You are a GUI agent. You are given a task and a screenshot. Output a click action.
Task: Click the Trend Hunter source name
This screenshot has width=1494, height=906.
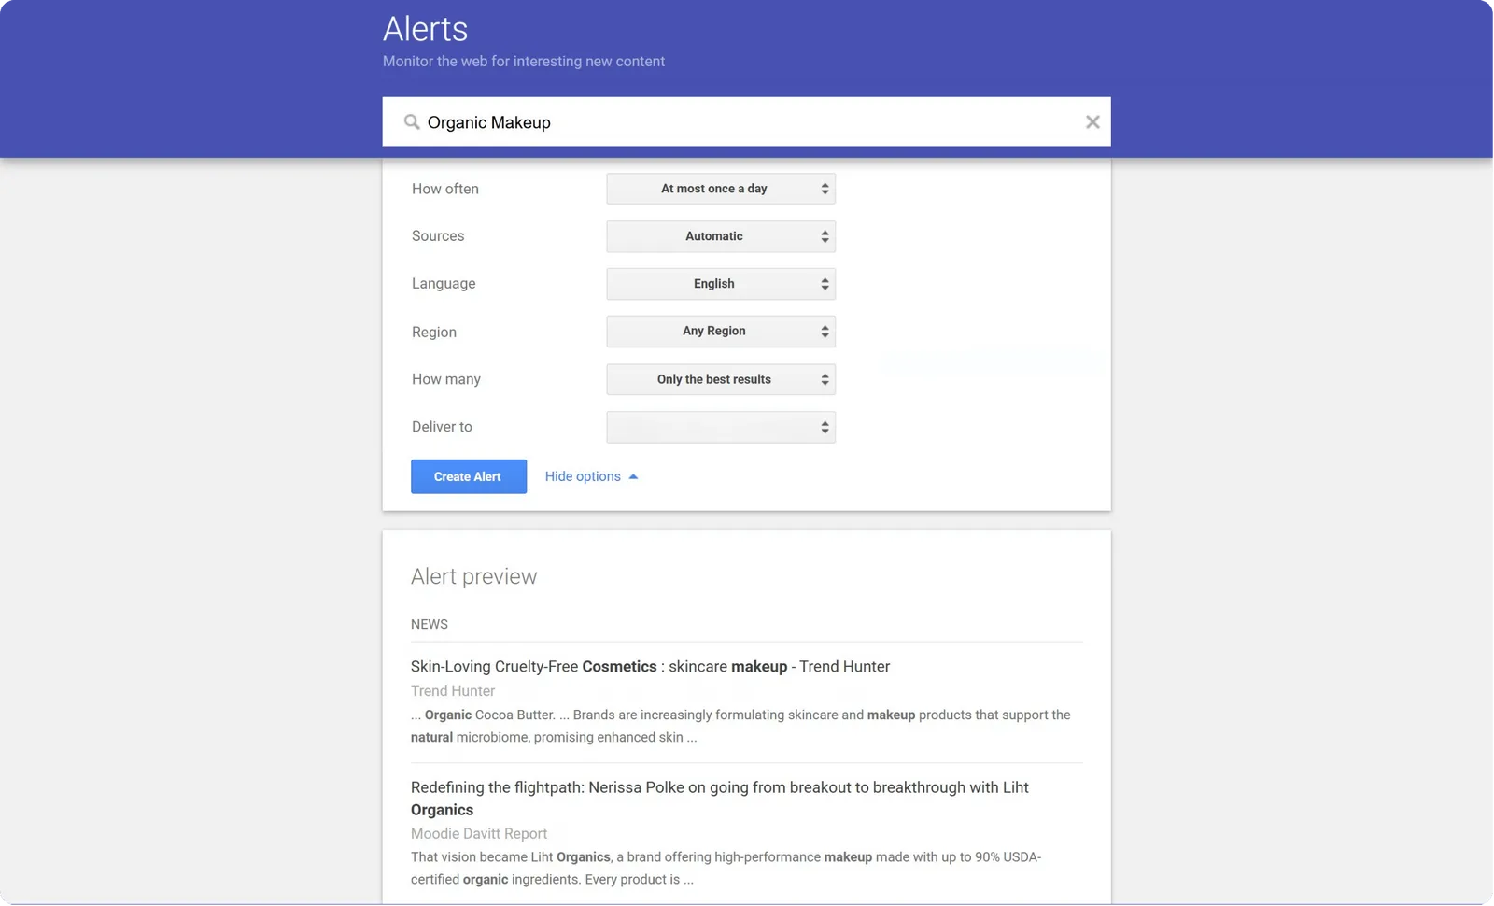point(453,691)
